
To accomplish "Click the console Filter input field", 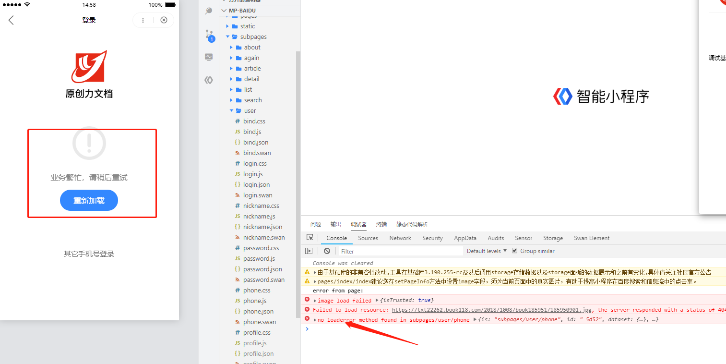I will 401,251.
